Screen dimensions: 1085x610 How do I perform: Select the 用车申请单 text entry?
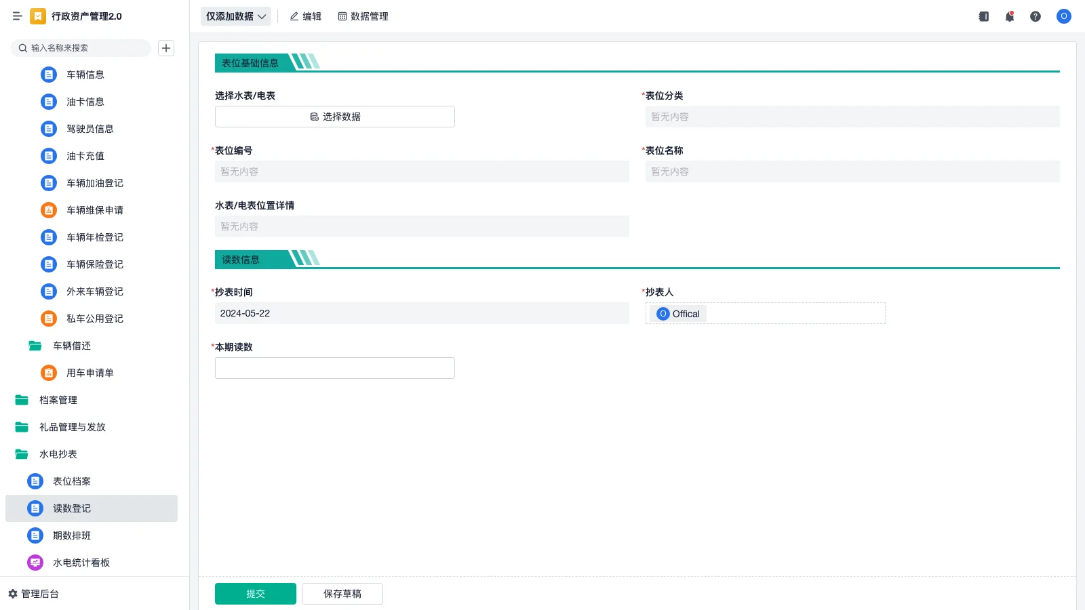click(90, 373)
